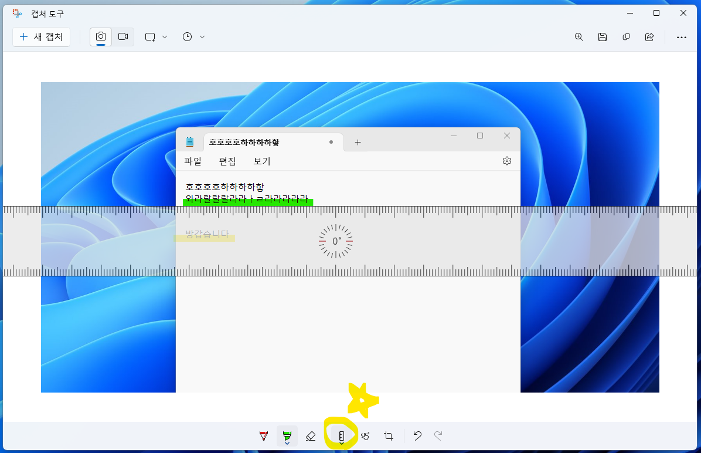Click 편집 in the captured Notepad image
The height and width of the screenshot is (453, 701).
[x=227, y=161]
